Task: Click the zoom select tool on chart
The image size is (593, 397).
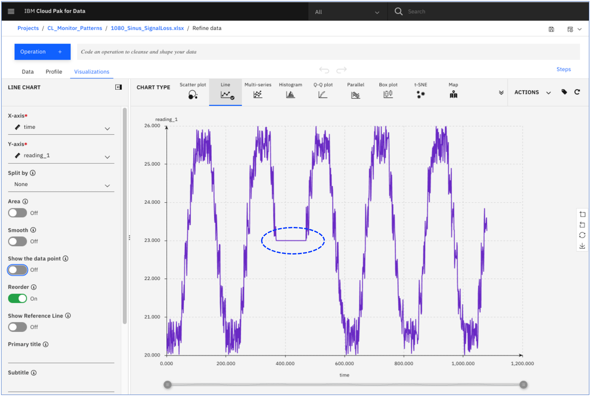Action: coord(582,214)
